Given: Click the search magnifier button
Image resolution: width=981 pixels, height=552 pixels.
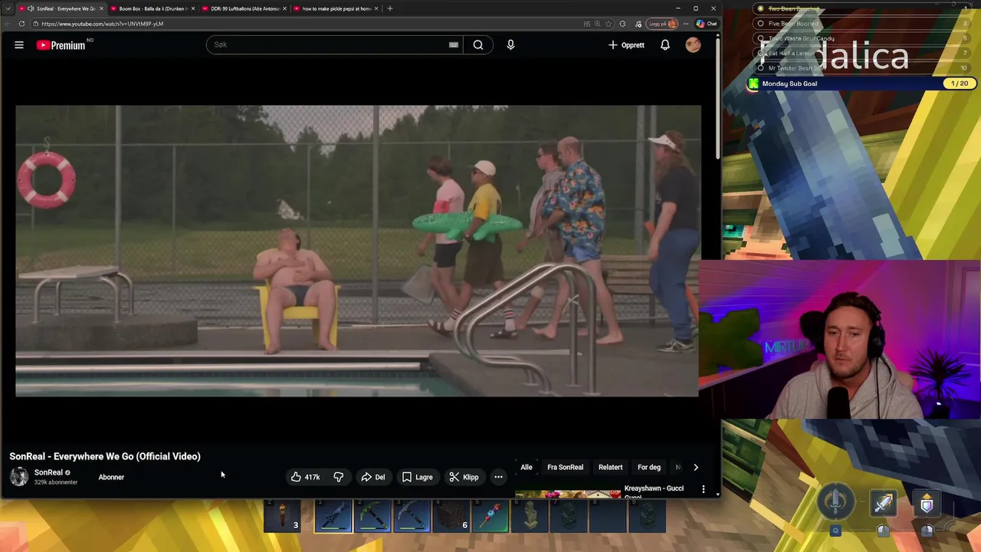Looking at the screenshot, I should point(477,45).
